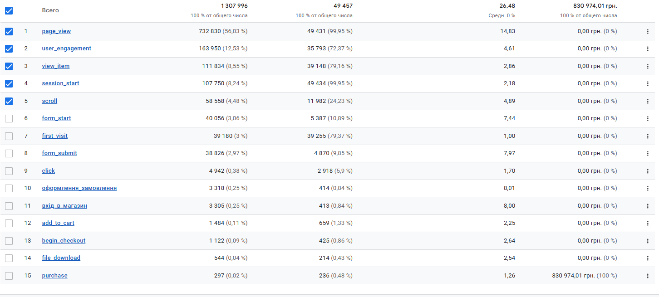Open row menu for add_to_cart

pyautogui.click(x=648, y=223)
